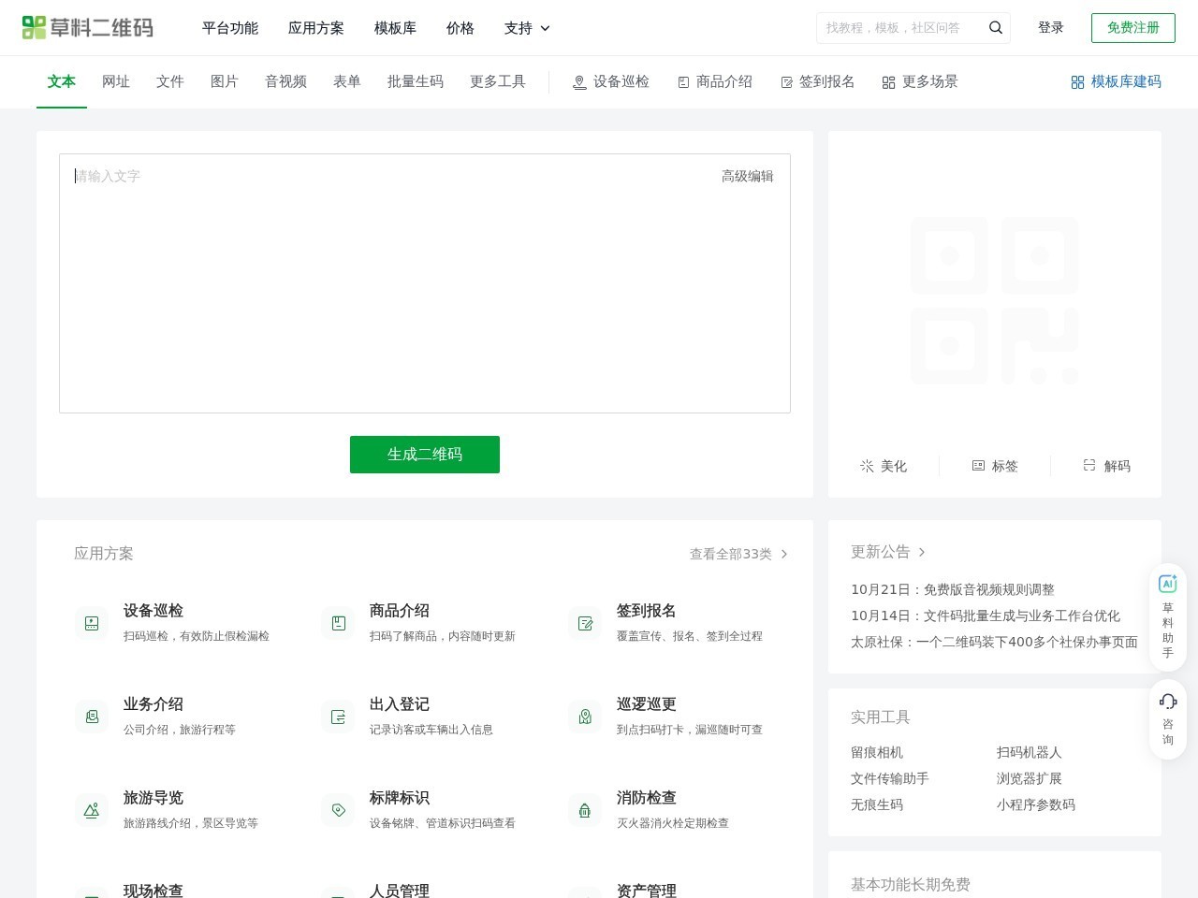1198x898 pixels.
Task: Switch to the 图片 tab
Action: pyautogui.click(x=225, y=81)
